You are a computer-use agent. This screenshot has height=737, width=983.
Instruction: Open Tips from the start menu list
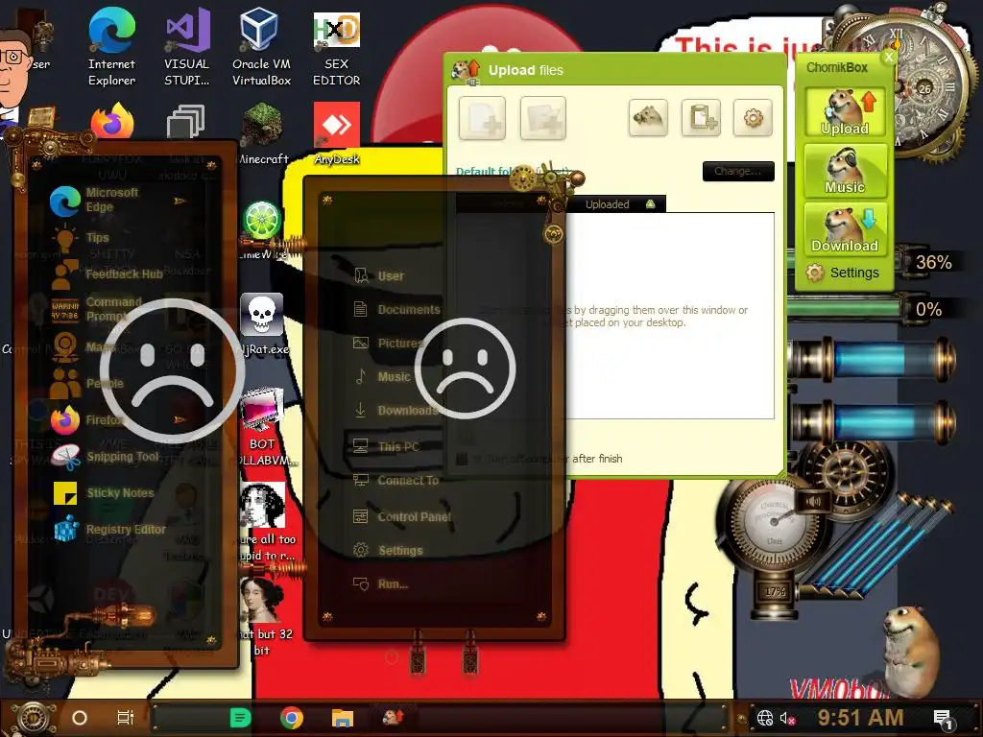point(80,238)
